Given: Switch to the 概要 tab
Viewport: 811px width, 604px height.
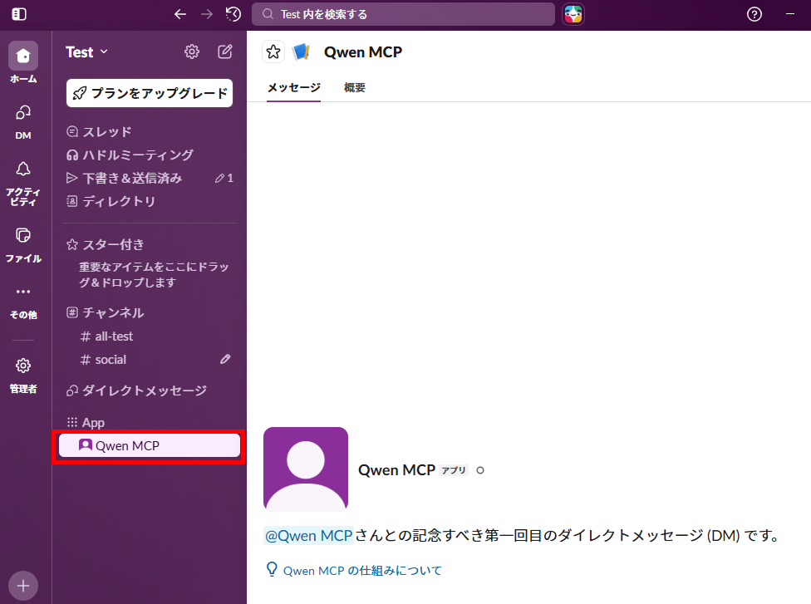Looking at the screenshot, I should click(355, 87).
